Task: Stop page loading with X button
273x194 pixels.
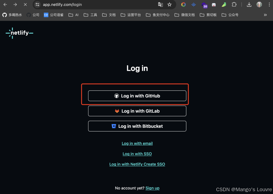Action: click(25, 5)
